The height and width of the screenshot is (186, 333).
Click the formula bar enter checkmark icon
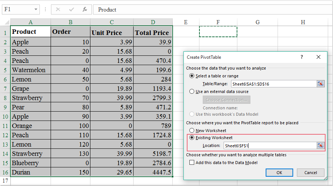[71, 10]
